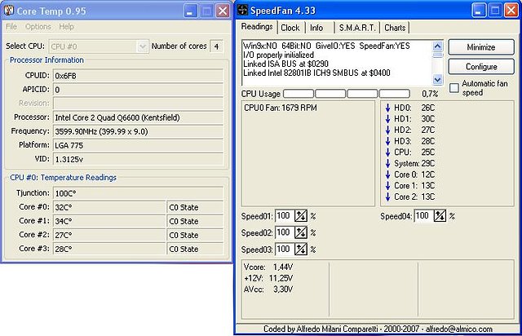This screenshot has width=522, height=336.
Task: Click the blue arrow icon beside Core 1
Action: click(x=387, y=185)
